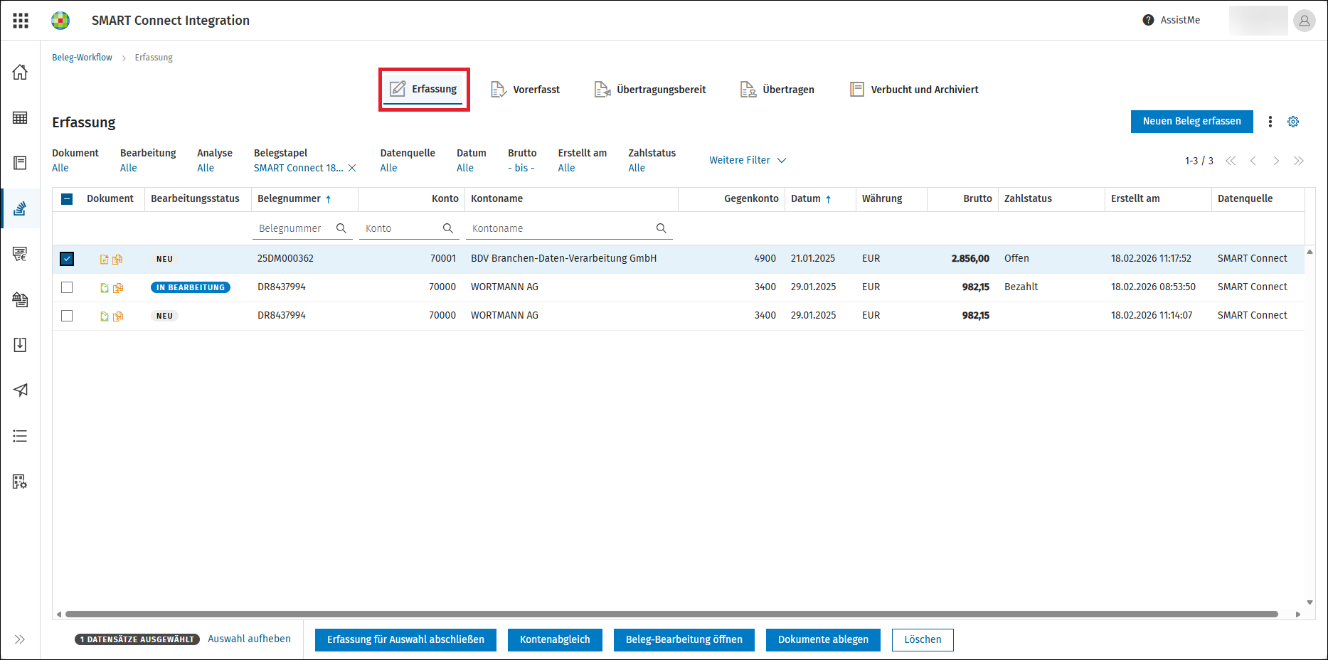Open the grid-with-gear settings icon in sidebar
The width and height of the screenshot is (1328, 660).
click(20, 481)
